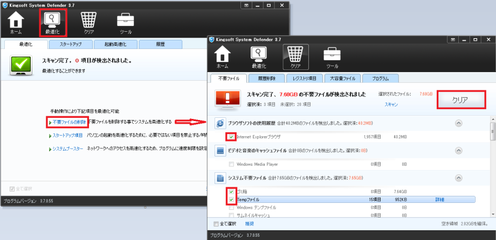
Task: Open the ツール icon in the background window
Action: (125, 23)
